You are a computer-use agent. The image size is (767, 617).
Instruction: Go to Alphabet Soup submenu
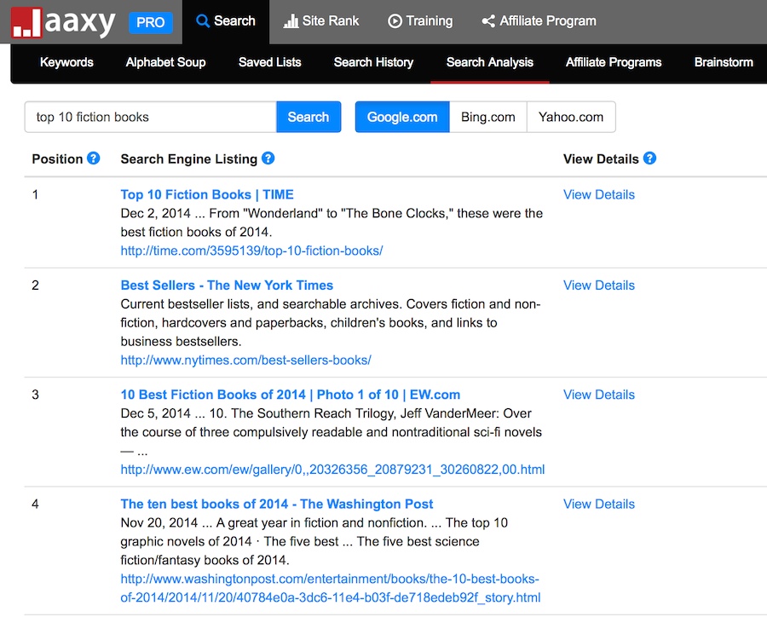click(166, 62)
